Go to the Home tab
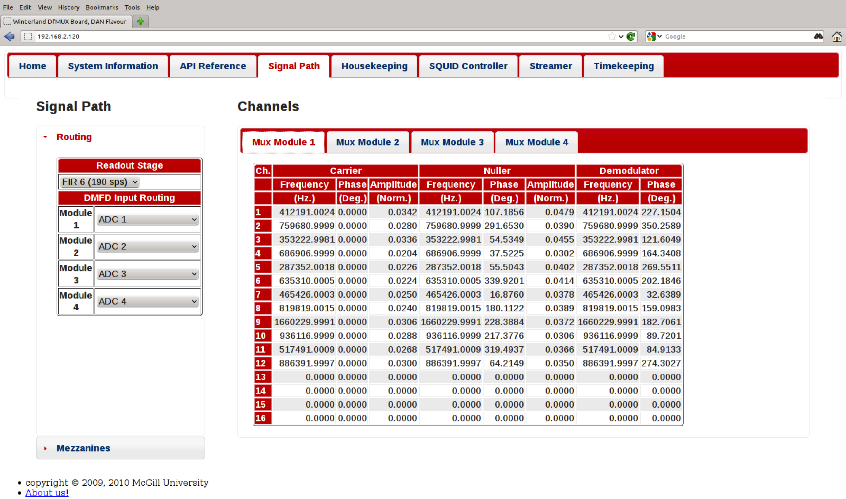Image resolution: width=846 pixels, height=499 pixels. point(33,66)
